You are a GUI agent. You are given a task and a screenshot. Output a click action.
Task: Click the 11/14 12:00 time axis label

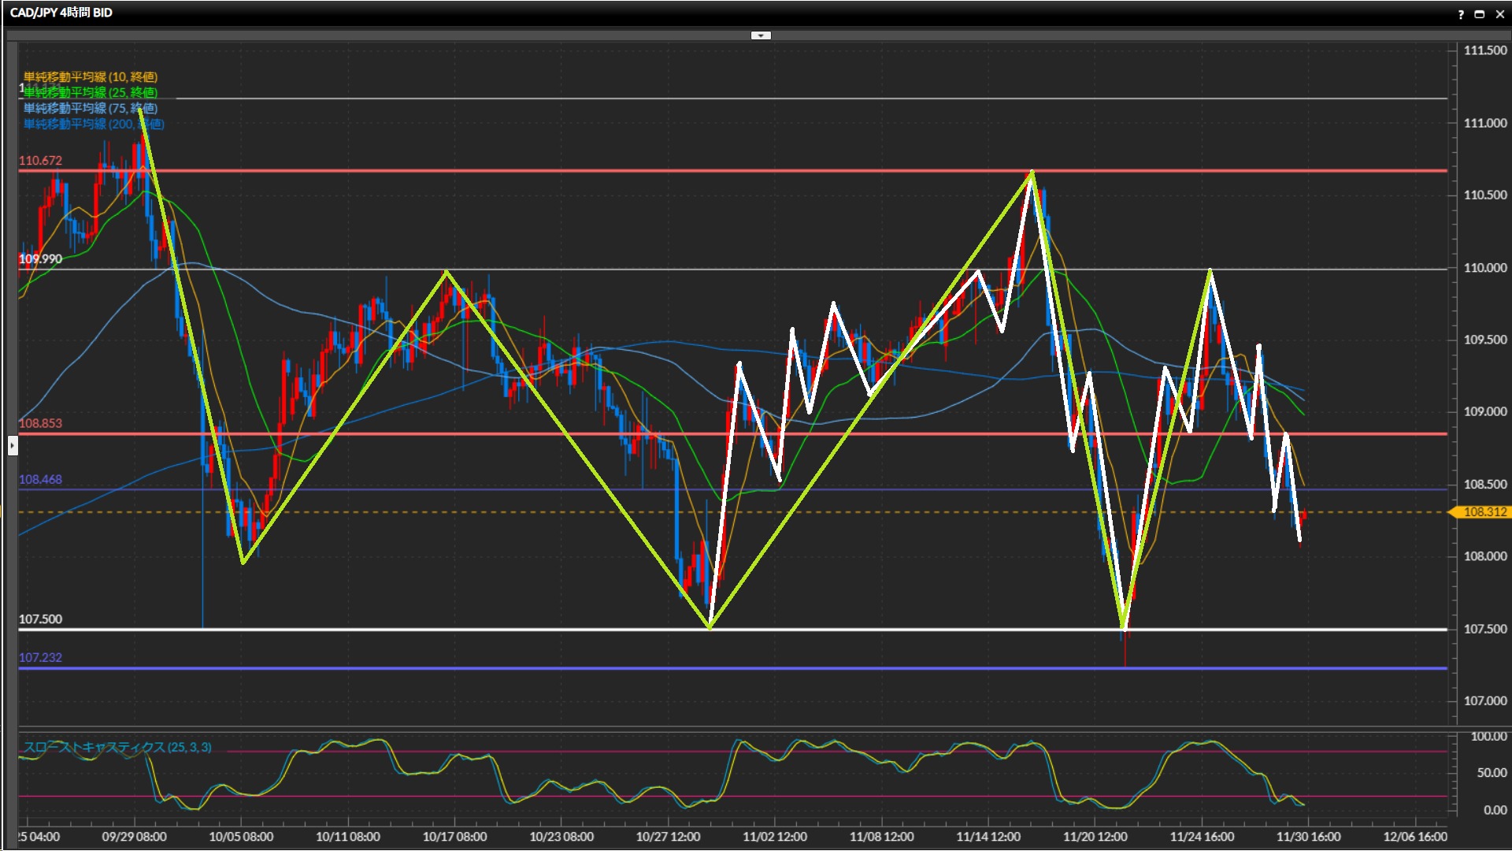click(x=988, y=837)
